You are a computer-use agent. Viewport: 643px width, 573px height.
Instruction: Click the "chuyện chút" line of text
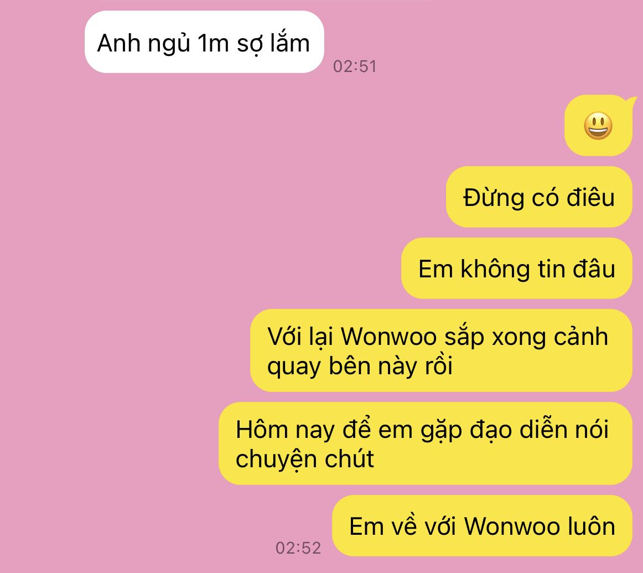coord(305,459)
